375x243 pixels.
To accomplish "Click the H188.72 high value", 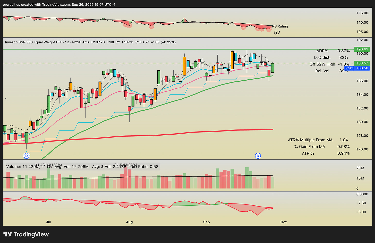I will point(113,42).
